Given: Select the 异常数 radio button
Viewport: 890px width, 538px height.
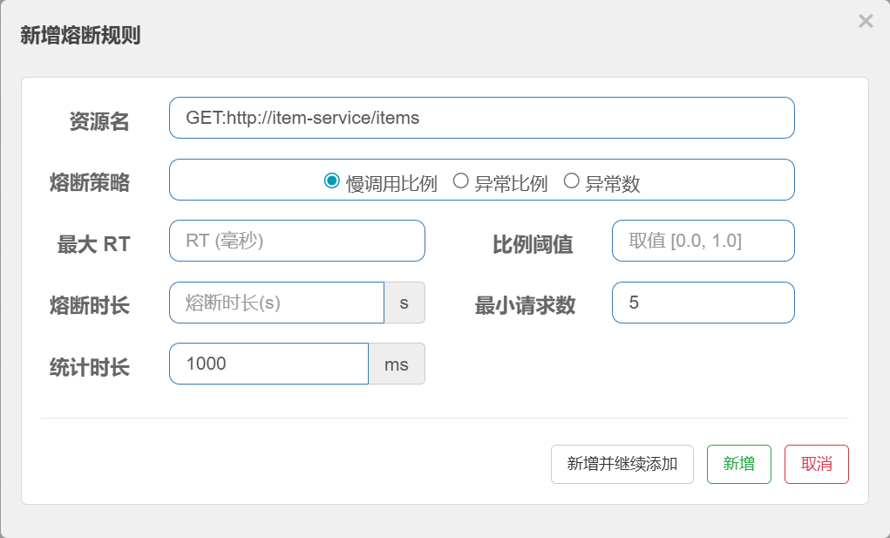Looking at the screenshot, I should pos(572,181).
